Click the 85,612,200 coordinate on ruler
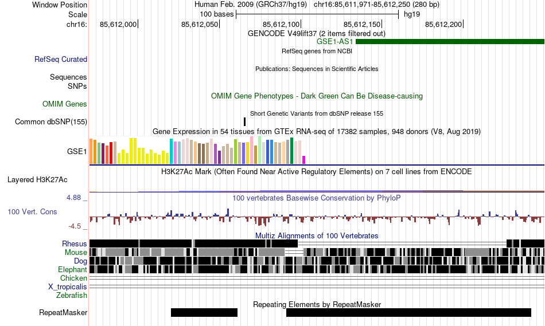Image resolution: width=545 pixels, height=326 pixels. coord(443,24)
